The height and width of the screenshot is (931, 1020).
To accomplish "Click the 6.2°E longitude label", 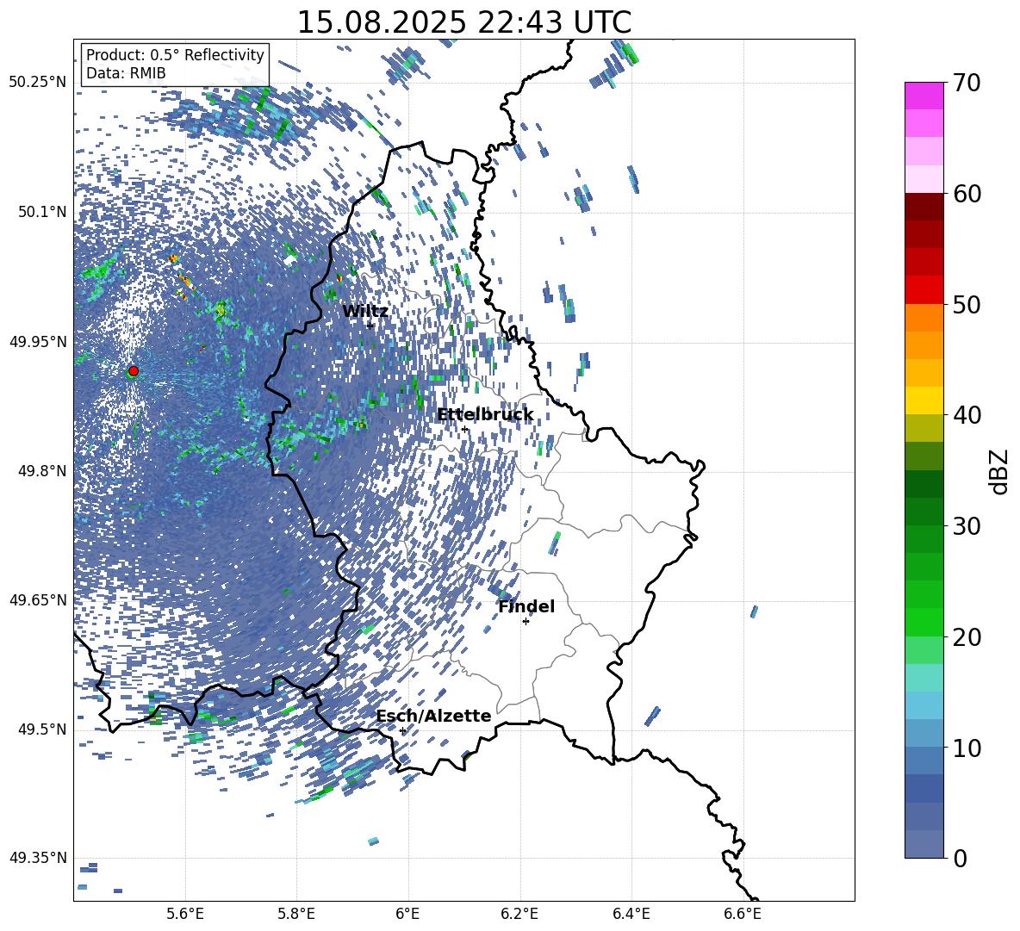I will click(519, 914).
